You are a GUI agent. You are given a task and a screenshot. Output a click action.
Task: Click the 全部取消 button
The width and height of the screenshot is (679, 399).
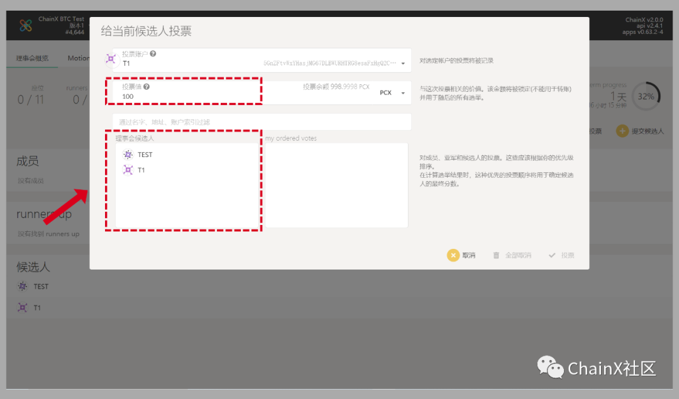coord(512,255)
